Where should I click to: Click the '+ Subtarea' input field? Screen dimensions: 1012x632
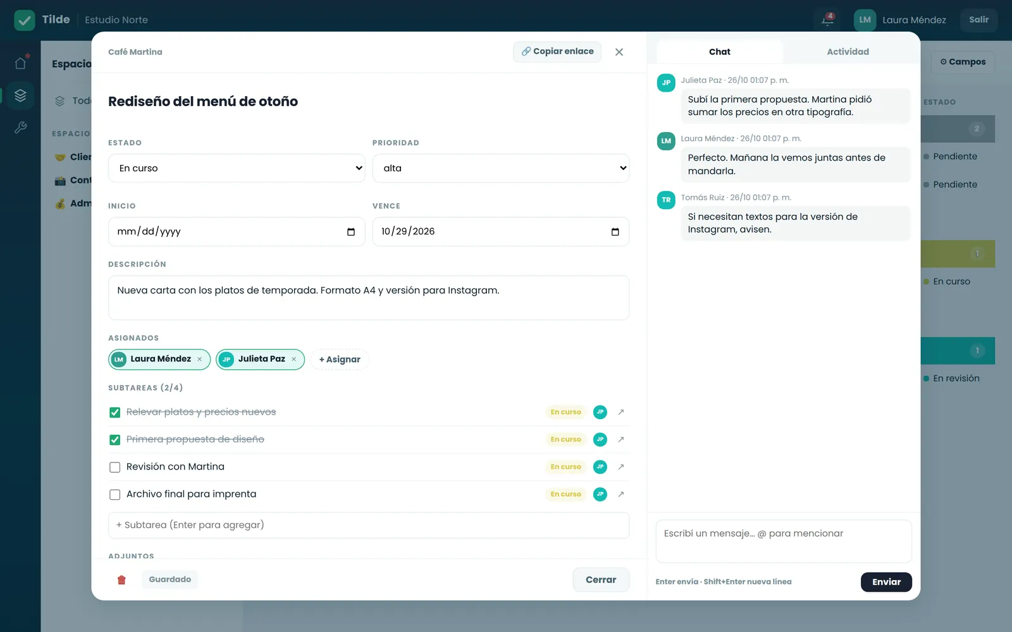point(369,525)
